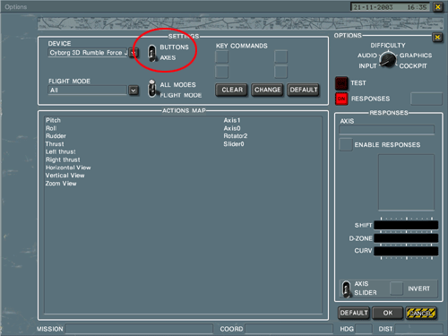Adjust the Shift slider bar

(406, 225)
